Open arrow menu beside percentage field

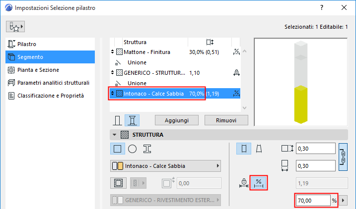coord(343,201)
